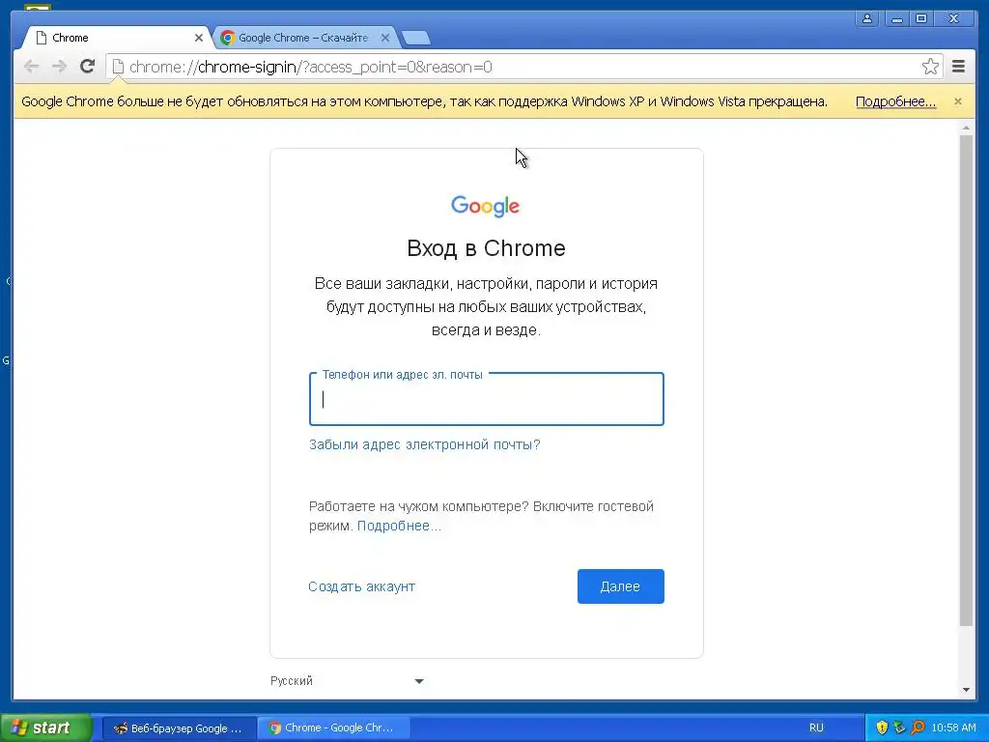Reload the current page

88,67
